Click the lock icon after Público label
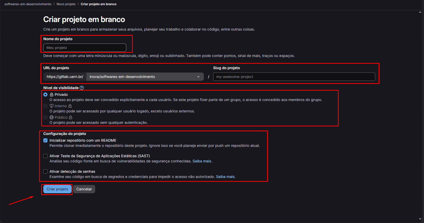The image size is (424, 223). click(71, 117)
